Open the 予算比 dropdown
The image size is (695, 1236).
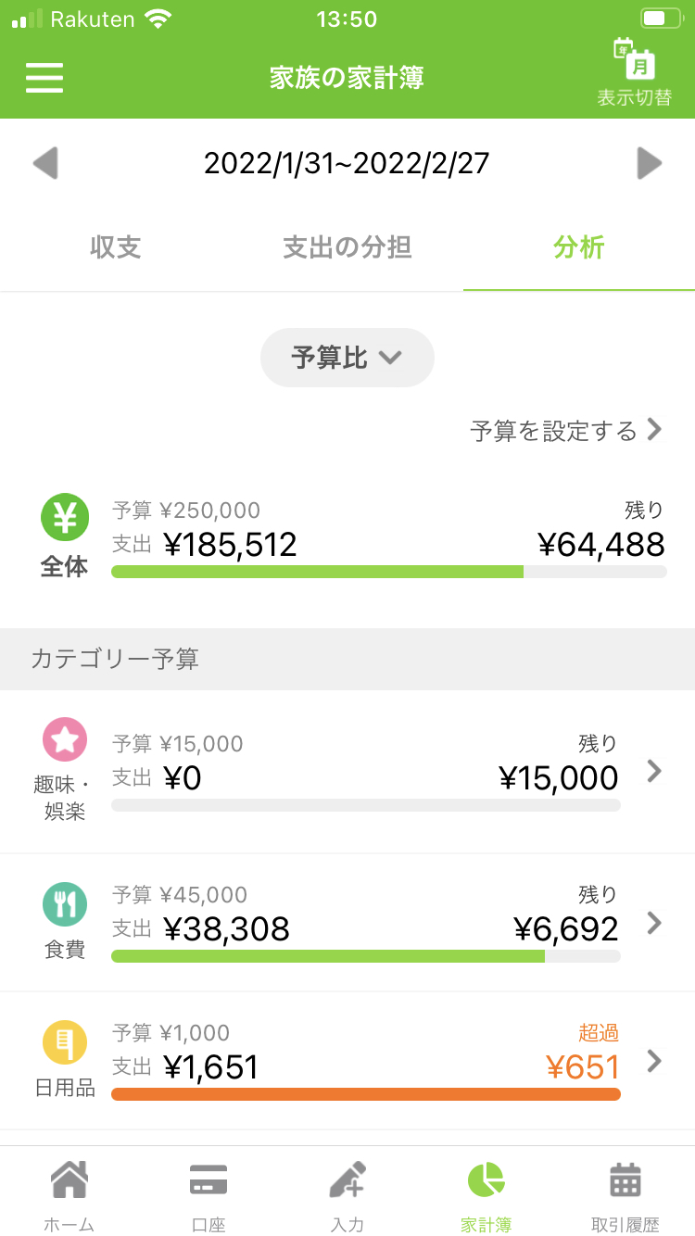[x=347, y=358]
